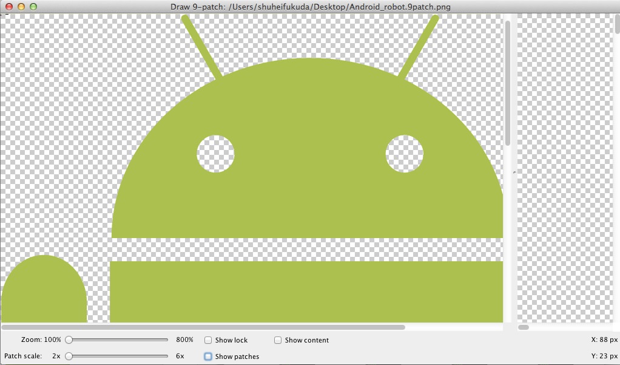Screen dimensions: 620x365
Task: Click the robot's left arm shape
Action: [44, 288]
